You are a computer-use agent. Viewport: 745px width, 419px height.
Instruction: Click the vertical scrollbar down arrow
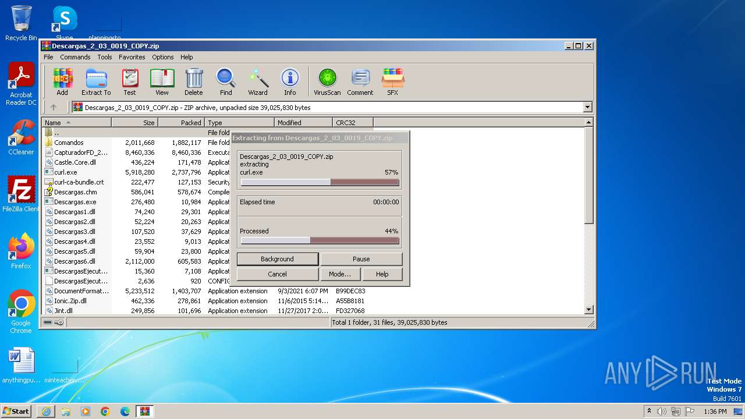[588, 310]
